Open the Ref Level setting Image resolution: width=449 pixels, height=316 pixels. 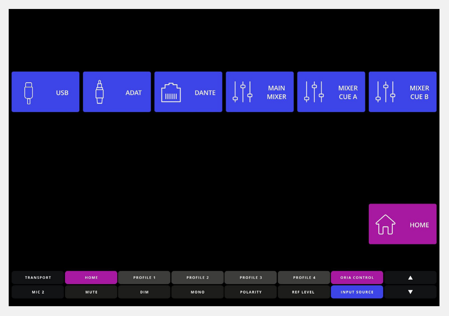point(304,292)
